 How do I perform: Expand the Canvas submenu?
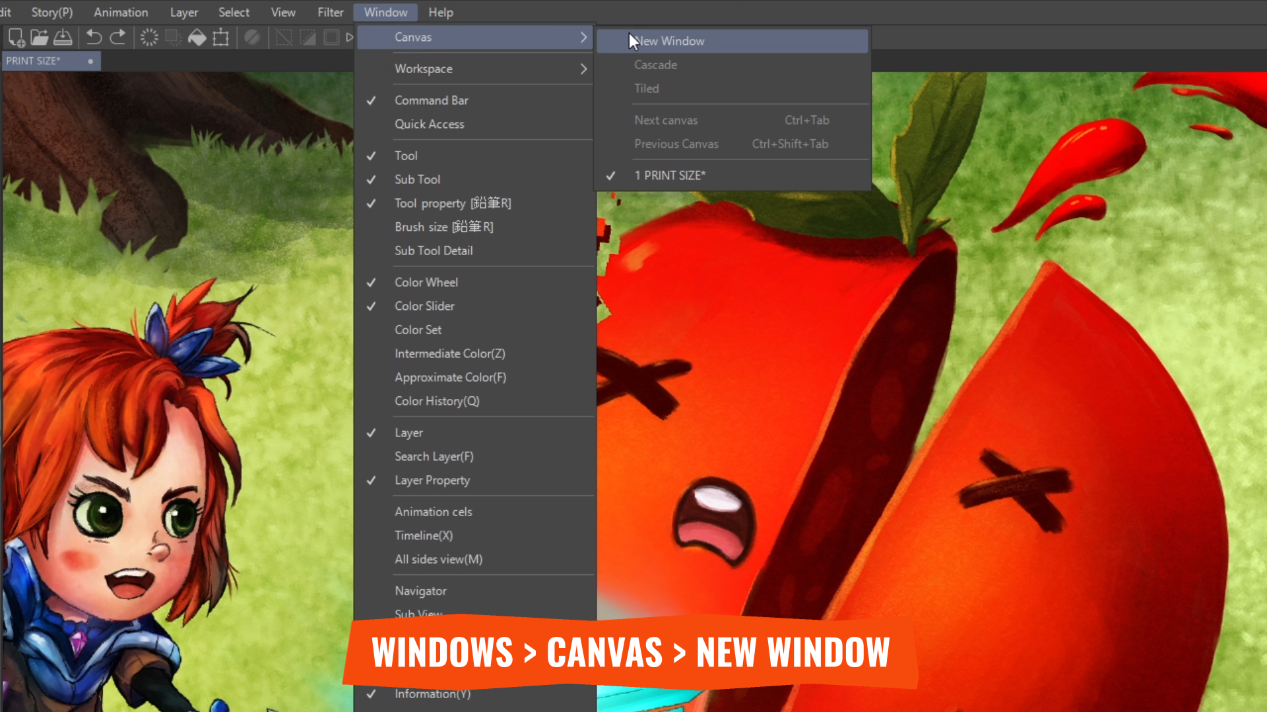[474, 37]
